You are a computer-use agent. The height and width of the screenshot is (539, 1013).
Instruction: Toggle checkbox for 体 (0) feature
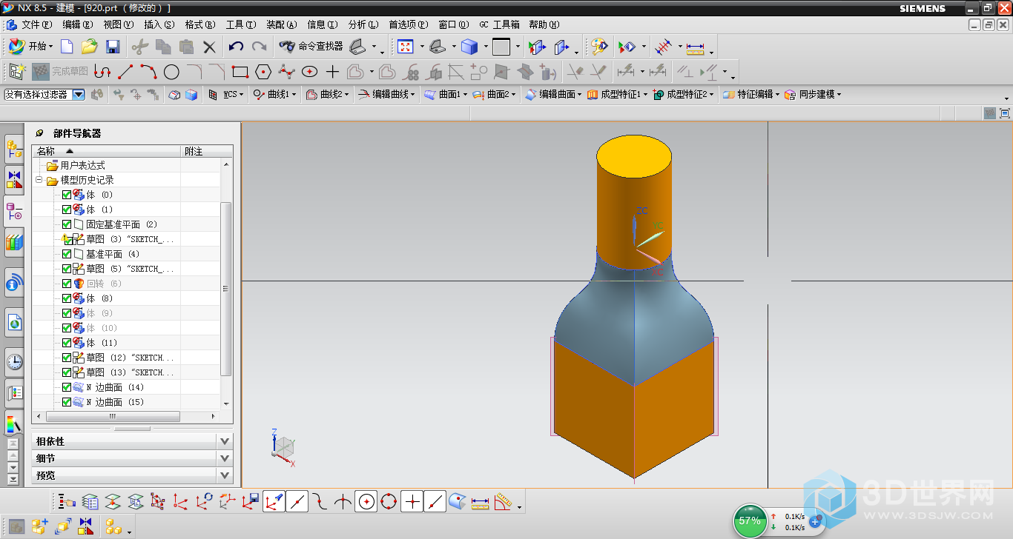pyautogui.click(x=67, y=195)
